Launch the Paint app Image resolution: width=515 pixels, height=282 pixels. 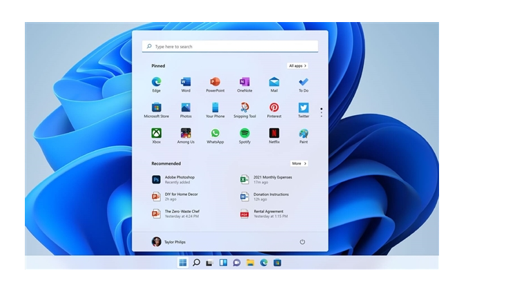(303, 134)
